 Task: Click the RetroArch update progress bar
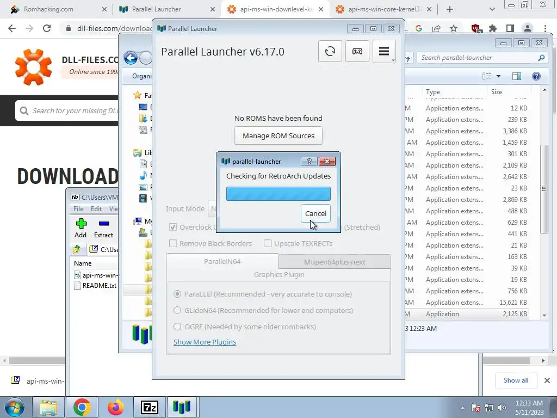coord(278,194)
